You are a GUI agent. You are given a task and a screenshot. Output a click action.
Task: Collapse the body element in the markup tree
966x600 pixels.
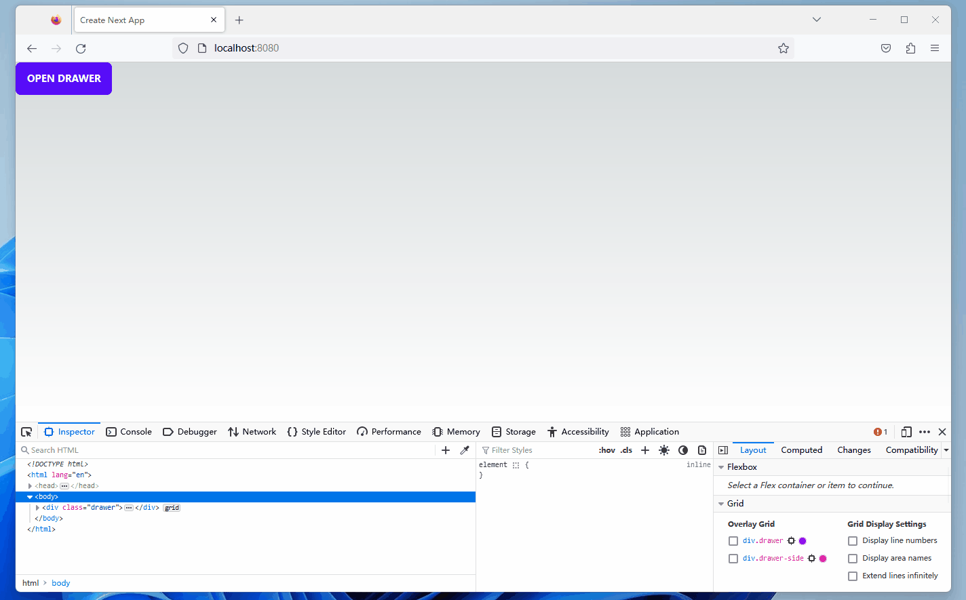31,496
